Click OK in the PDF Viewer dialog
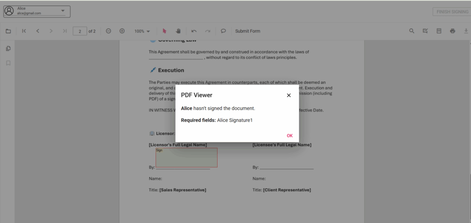This screenshot has height=223, width=471. [290, 136]
